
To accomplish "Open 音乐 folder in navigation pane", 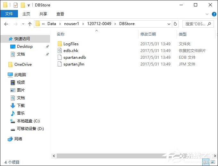I will (21, 113).
